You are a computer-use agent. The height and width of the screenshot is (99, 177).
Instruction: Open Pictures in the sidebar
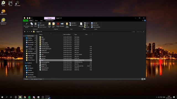click(x=30, y=47)
